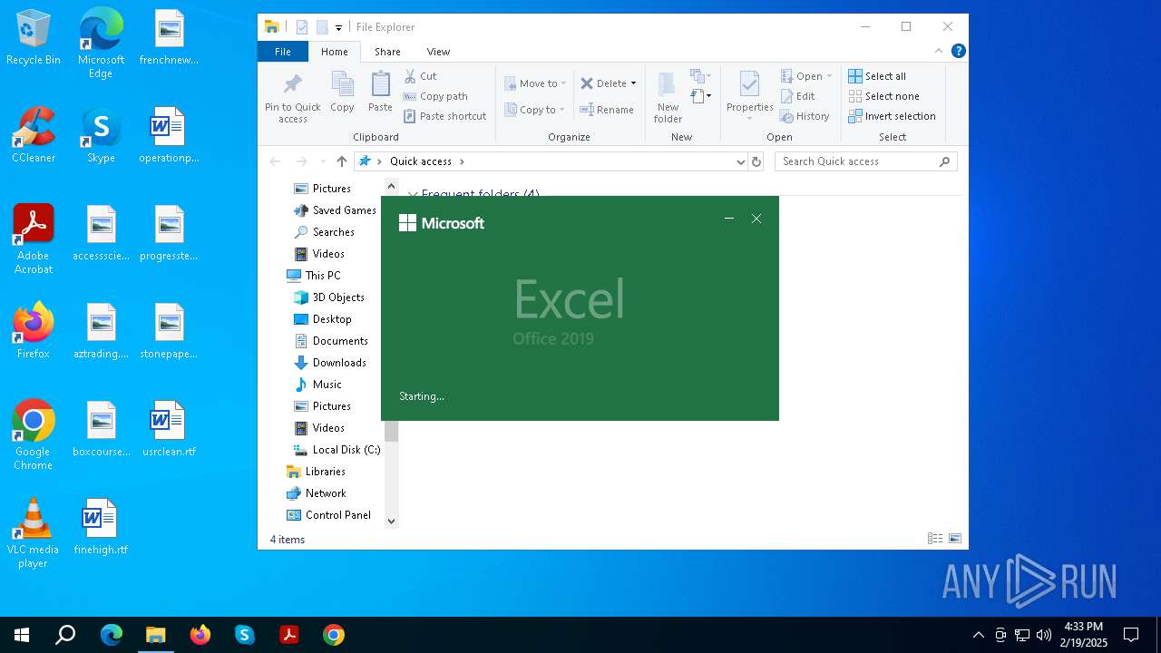The image size is (1161, 653).
Task: Select Libraries in navigation pane
Action: [x=316, y=472]
